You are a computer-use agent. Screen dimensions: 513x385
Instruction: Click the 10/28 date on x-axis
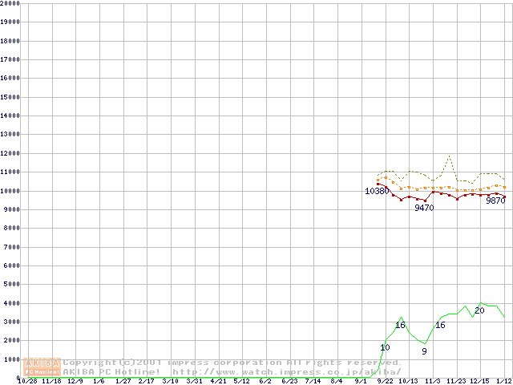coord(26,381)
